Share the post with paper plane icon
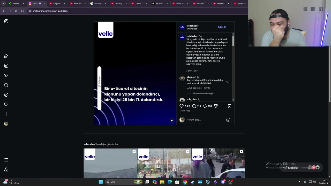Screen dimensions: 331x186 (216, 106)
